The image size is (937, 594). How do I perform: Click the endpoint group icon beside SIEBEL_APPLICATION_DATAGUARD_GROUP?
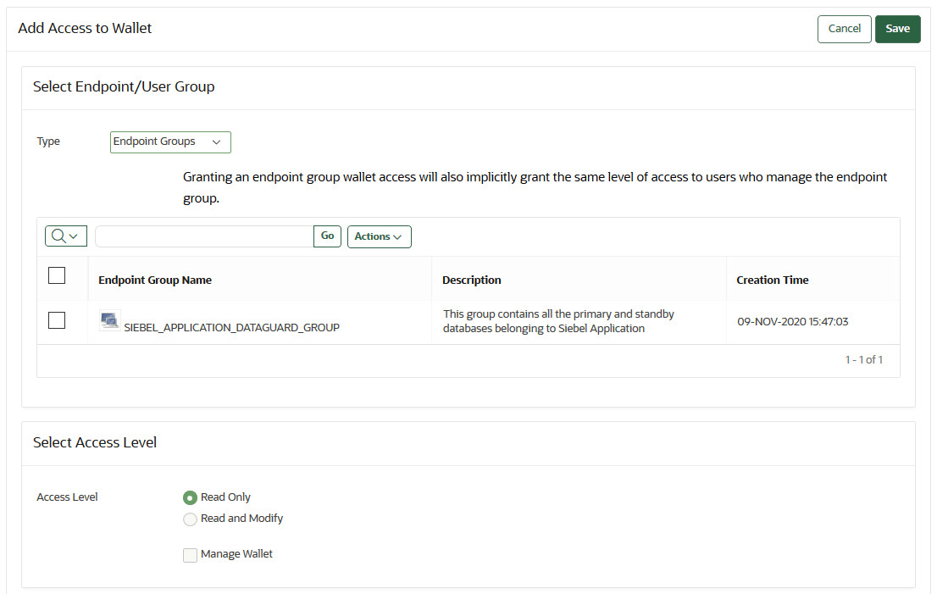tap(109, 320)
